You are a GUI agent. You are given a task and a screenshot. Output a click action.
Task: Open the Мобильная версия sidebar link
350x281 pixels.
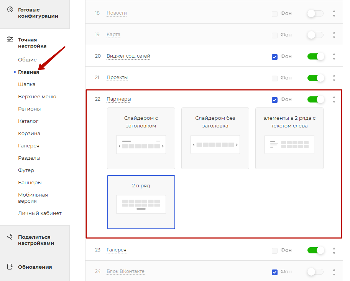(33, 198)
